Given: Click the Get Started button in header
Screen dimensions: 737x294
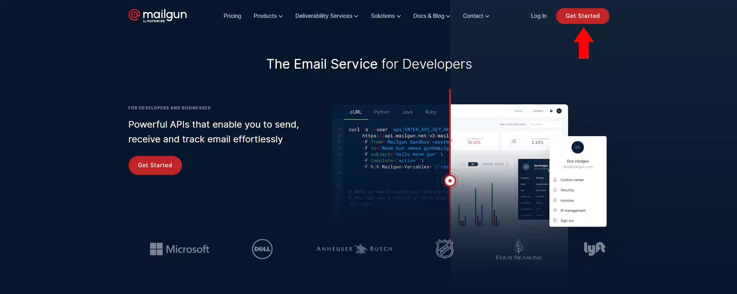Looking at the screenshot, I should pyautogui.click(x=582, y=16).
